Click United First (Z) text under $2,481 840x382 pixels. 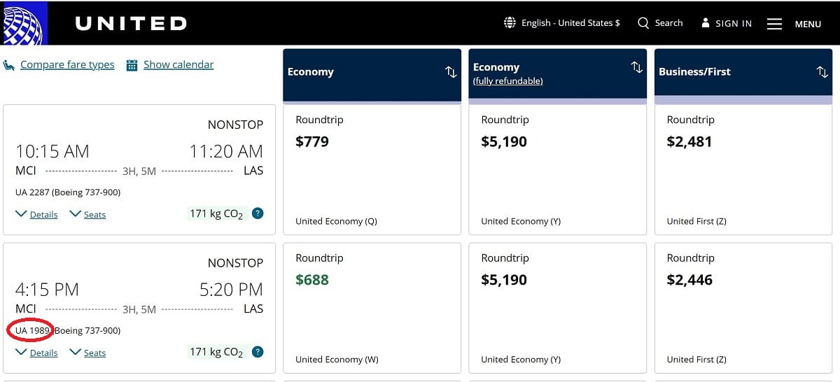click(x=696, y=221)
